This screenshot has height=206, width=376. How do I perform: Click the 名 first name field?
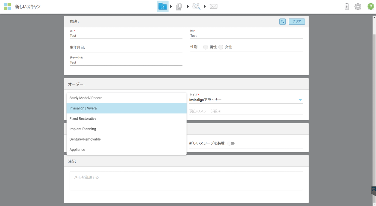pos(126,36)
